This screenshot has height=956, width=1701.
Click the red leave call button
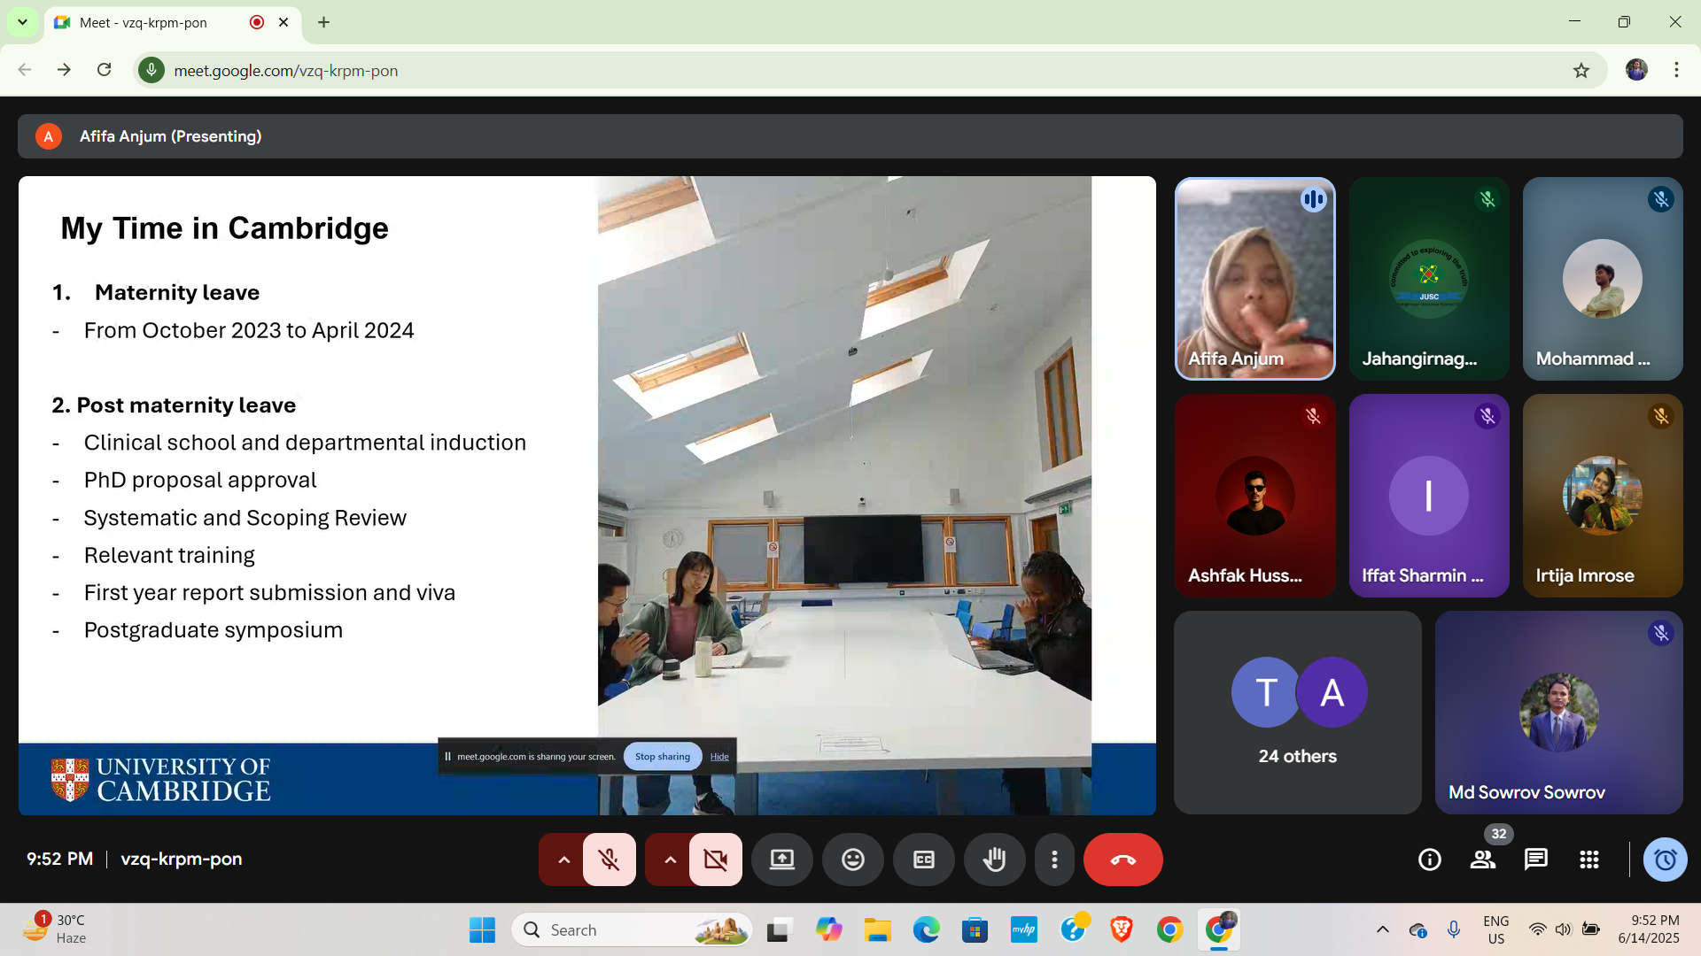1122,860
